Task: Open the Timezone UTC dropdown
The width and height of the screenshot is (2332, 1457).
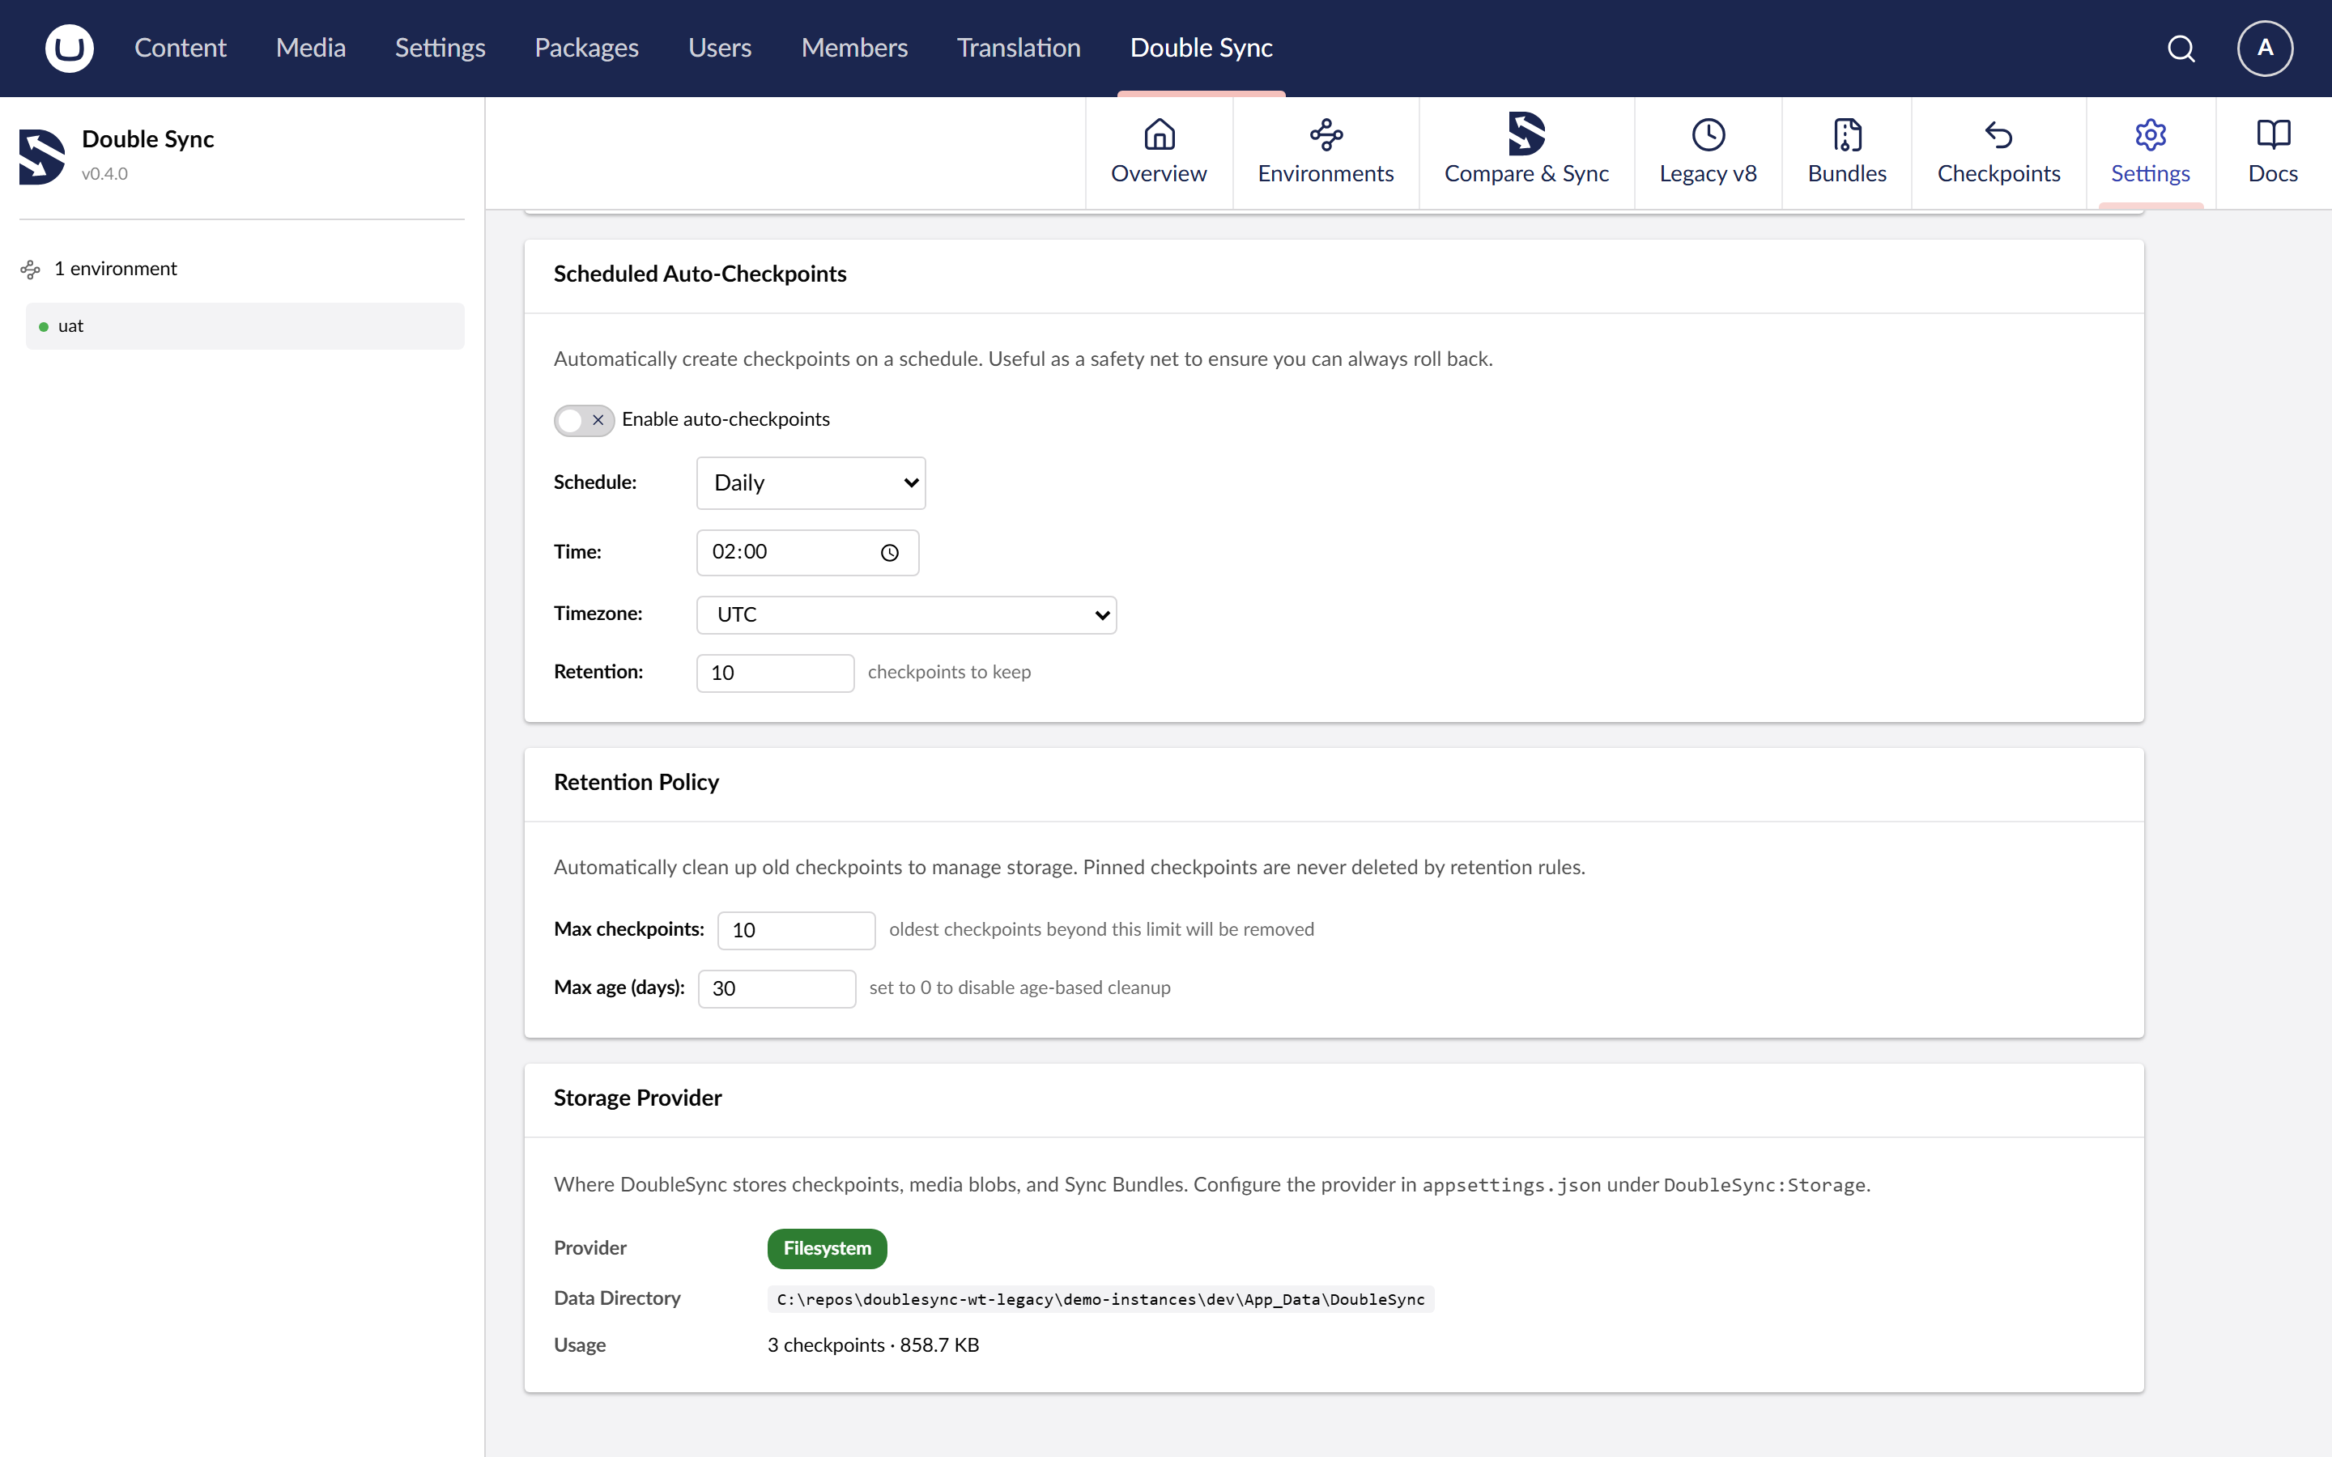Action: (906, 615)
